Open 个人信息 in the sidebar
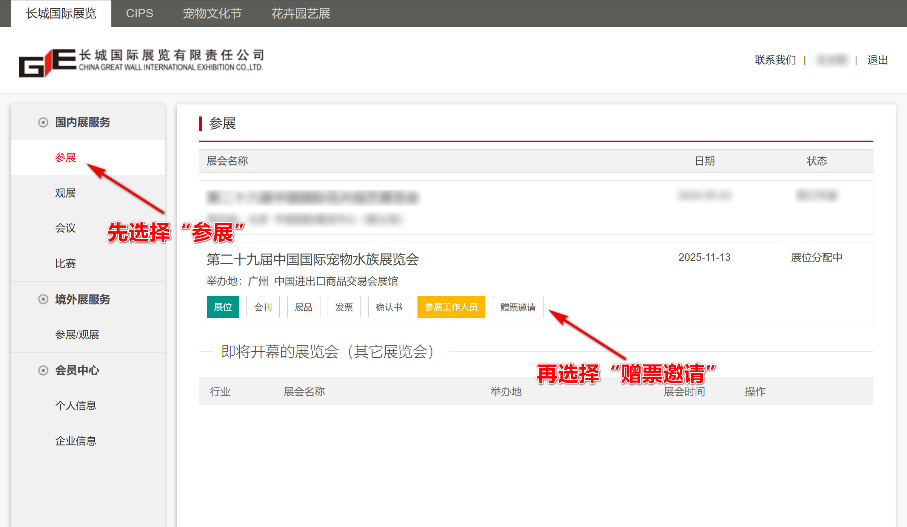 click(x=75, y=406)
